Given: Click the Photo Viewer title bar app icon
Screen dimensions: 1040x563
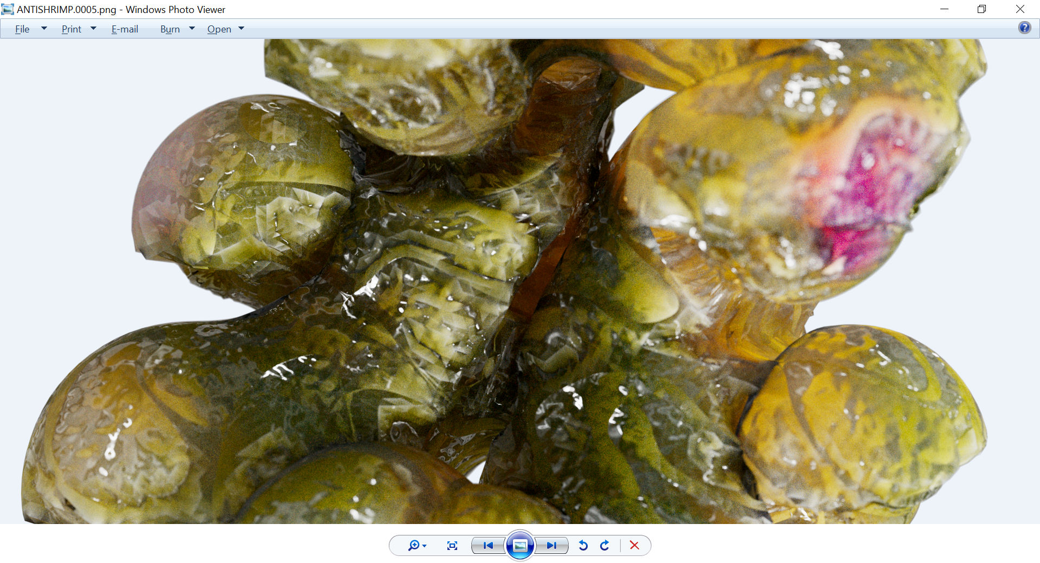Looking at the screenshot, I should click(x=8, y=9).
